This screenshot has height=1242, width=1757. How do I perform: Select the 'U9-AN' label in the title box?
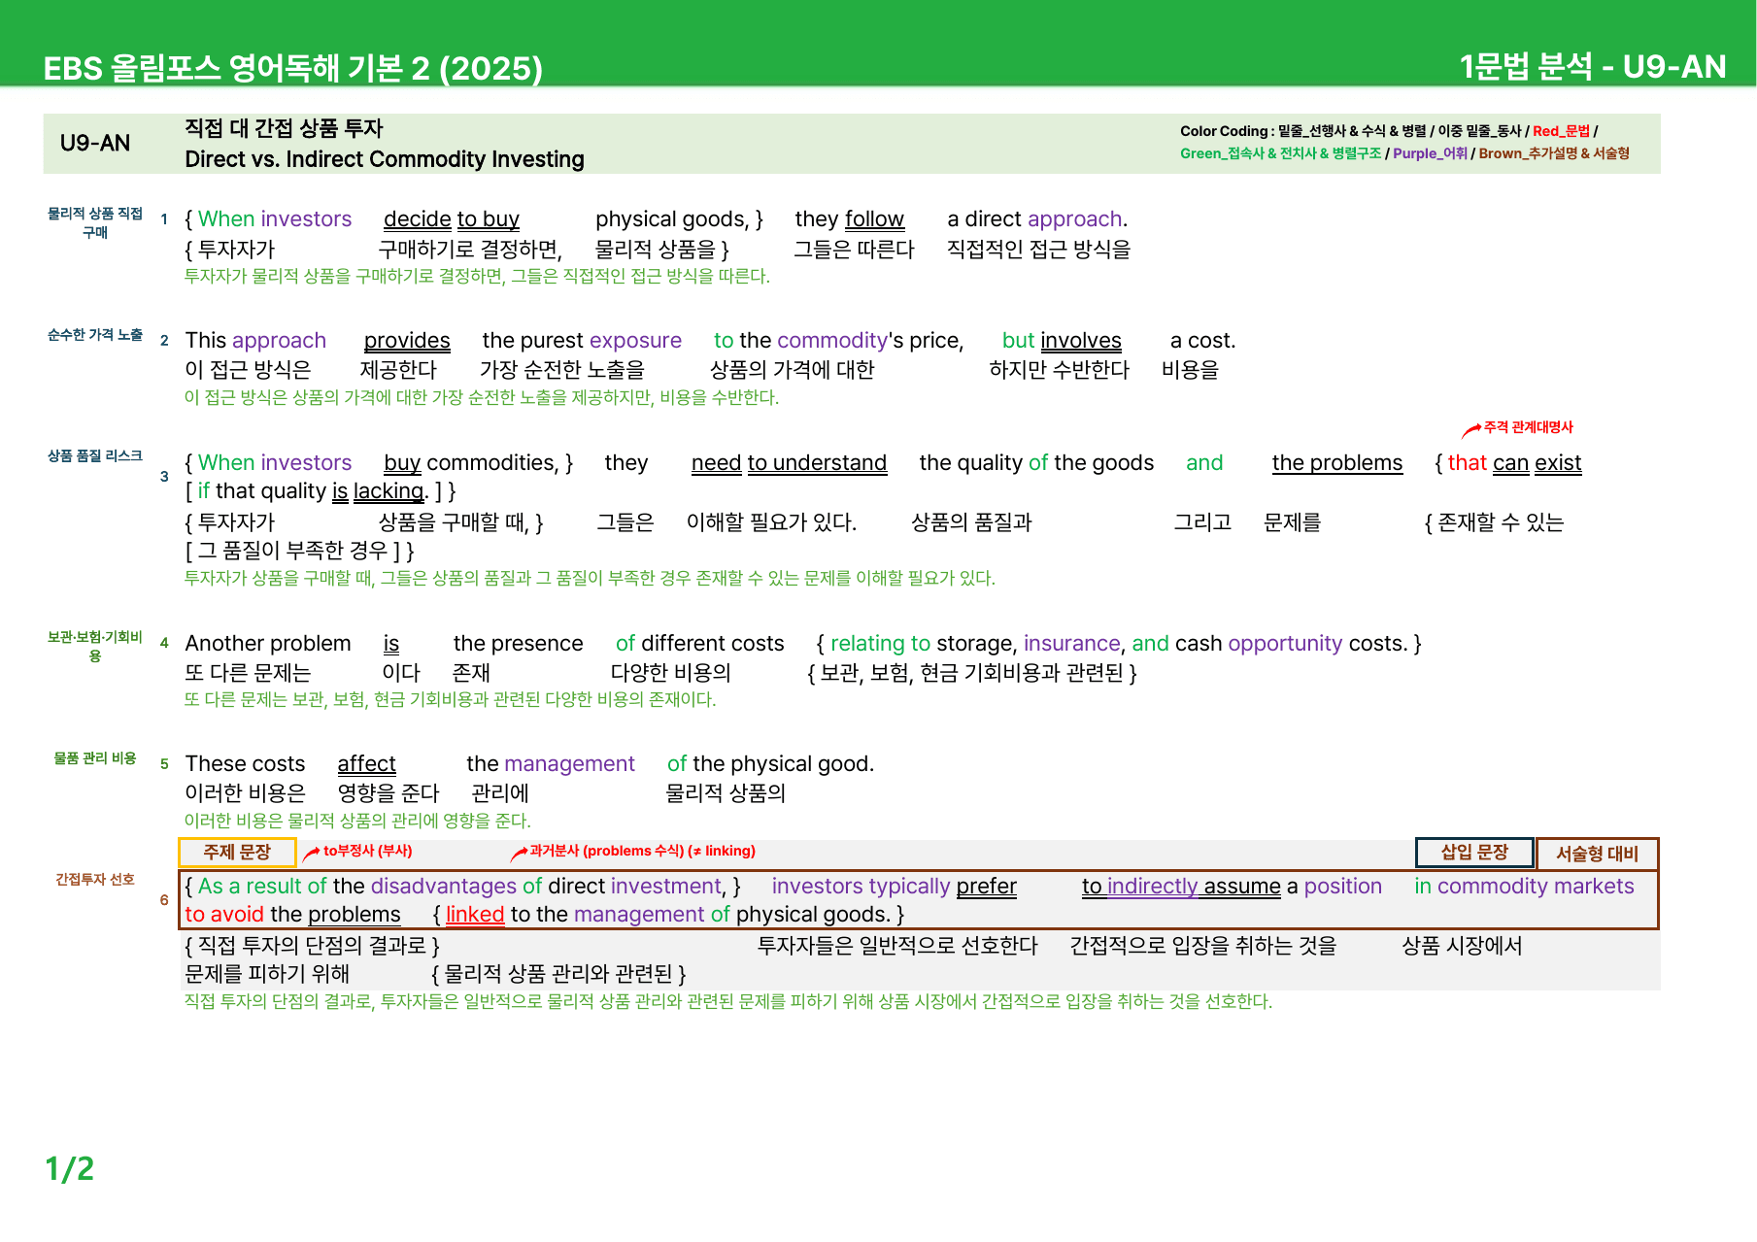95,143
